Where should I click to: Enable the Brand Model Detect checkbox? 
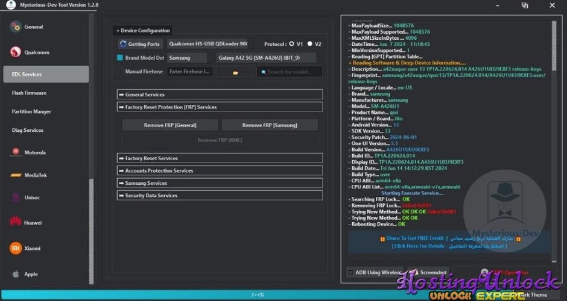point(119,58)
